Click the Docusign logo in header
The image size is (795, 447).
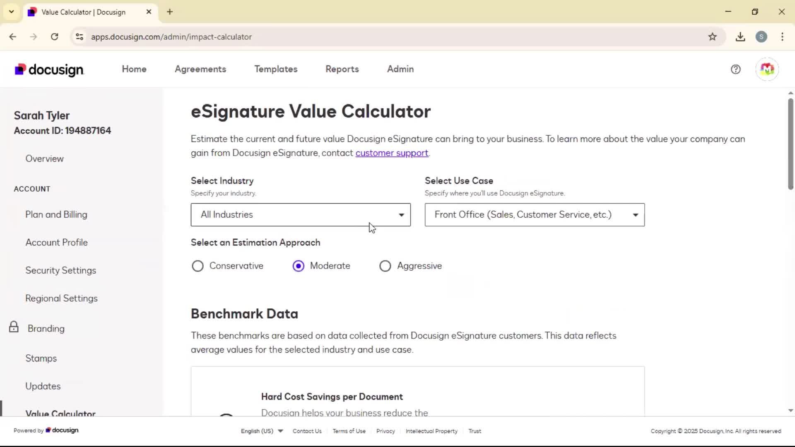49,70
